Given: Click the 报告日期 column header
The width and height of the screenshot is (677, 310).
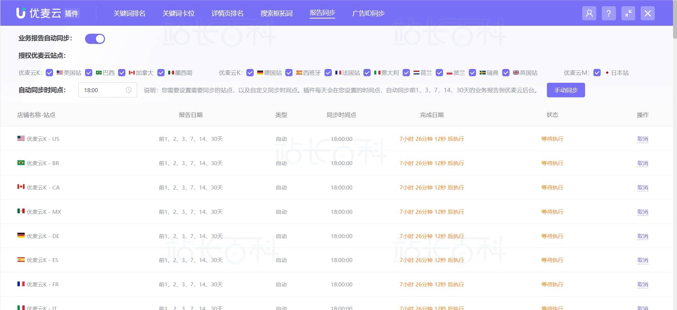Looking at the screenshot, I should (x=191, y=115).
